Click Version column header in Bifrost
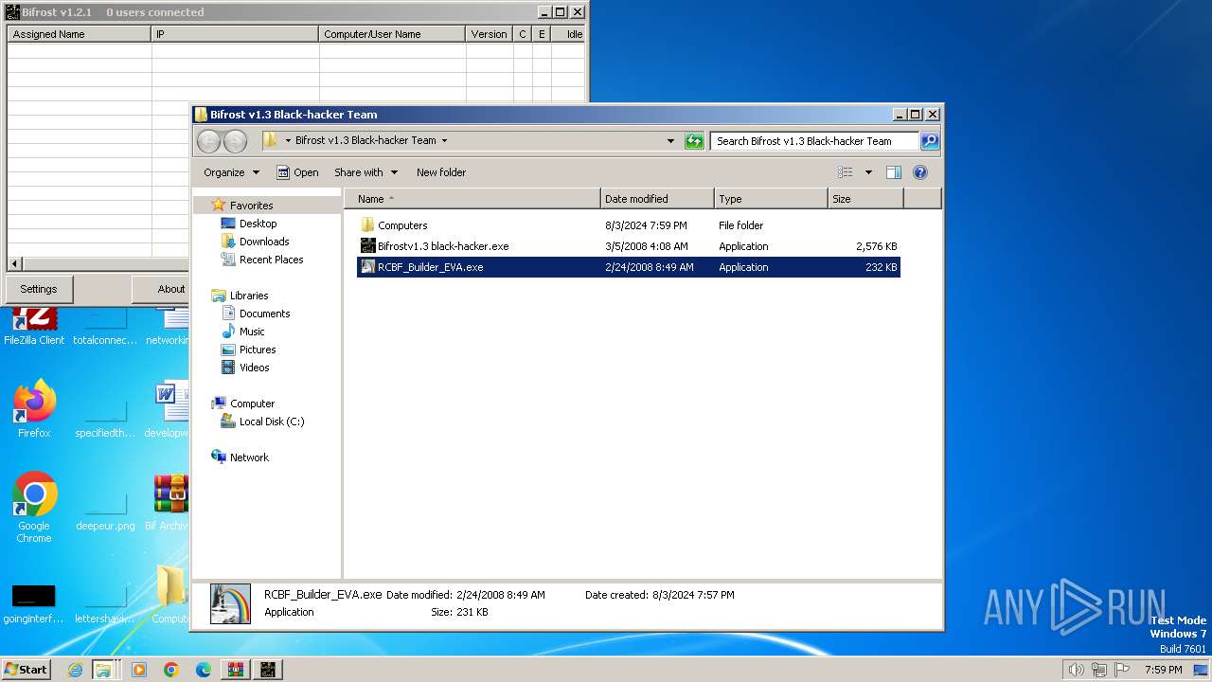 pos(490,34)
